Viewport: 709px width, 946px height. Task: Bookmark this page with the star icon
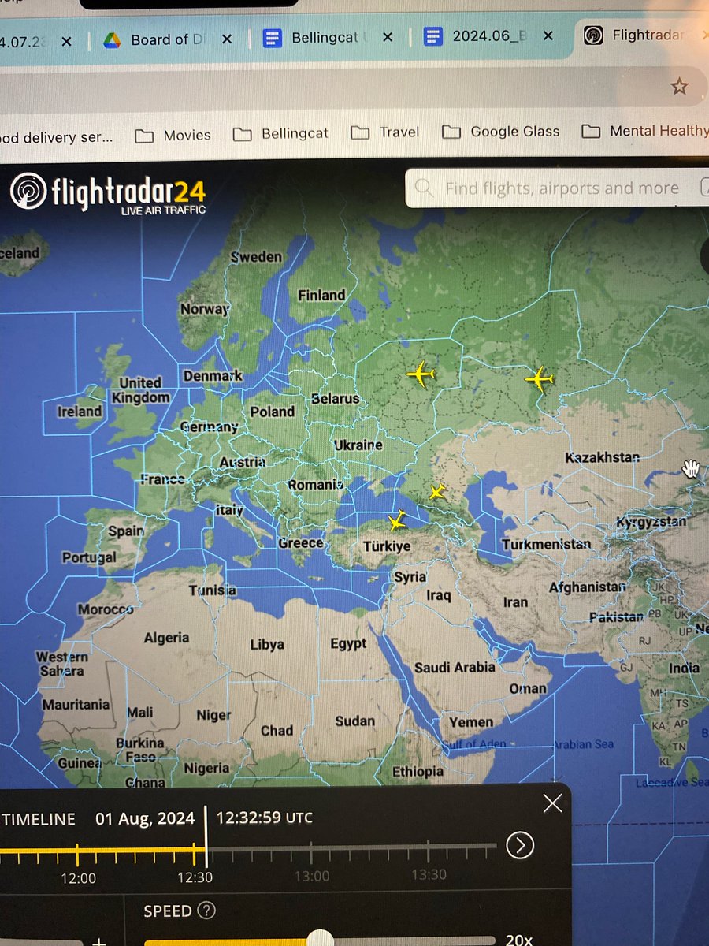[x=679, y=87]
